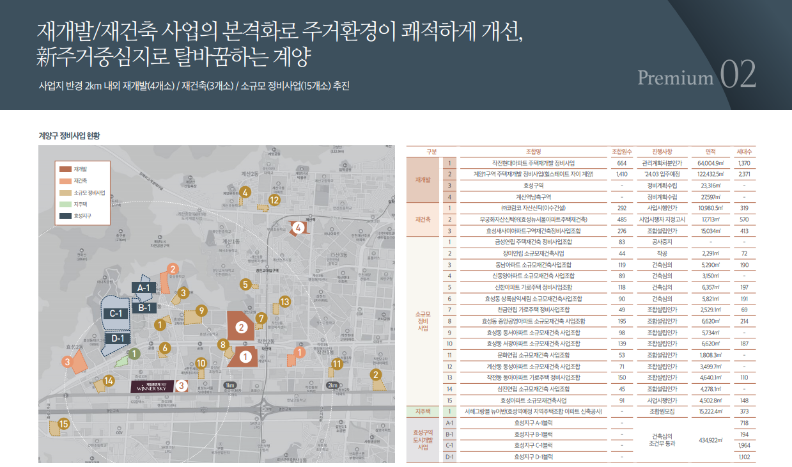Click the 계양구 정비사업 현황 section title
This screenshot has height=467, width=792.
click(70, 136)
